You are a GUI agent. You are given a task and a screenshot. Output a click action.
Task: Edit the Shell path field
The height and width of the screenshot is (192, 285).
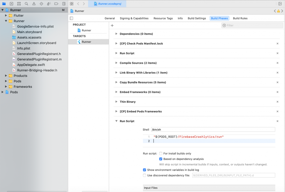pyautogui.click(x=213, y=130)
